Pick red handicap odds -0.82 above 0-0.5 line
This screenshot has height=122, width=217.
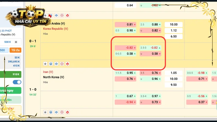(x=125, y=48)
